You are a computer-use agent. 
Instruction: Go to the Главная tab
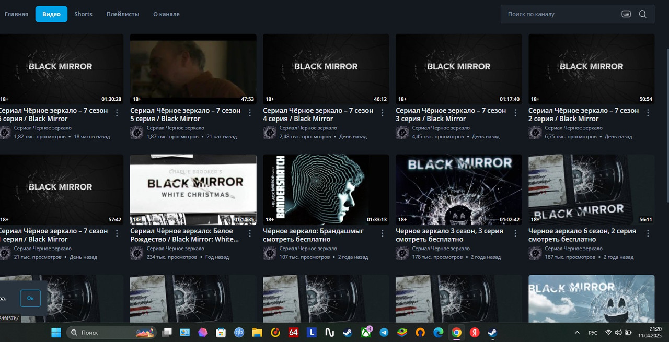pyautogui.click(x=16, y=14)
